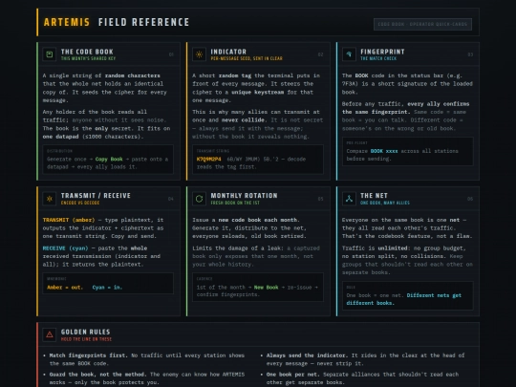This screenshot has height=387, width=516.
Task: Click the Fingerprint card icon
Action: 349,54
